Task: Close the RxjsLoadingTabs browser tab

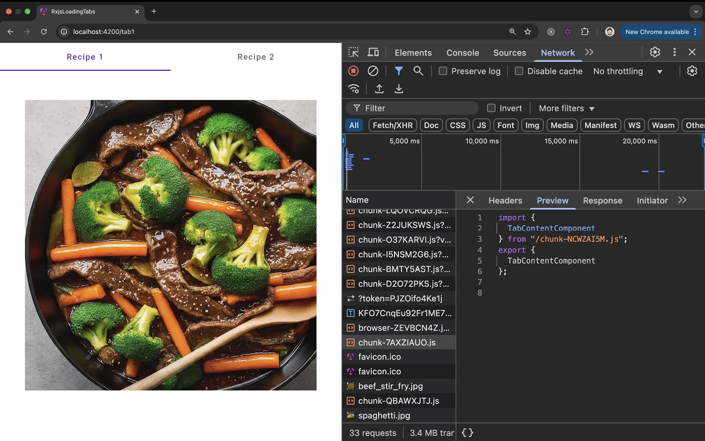Action: click(x=137, y=12)
